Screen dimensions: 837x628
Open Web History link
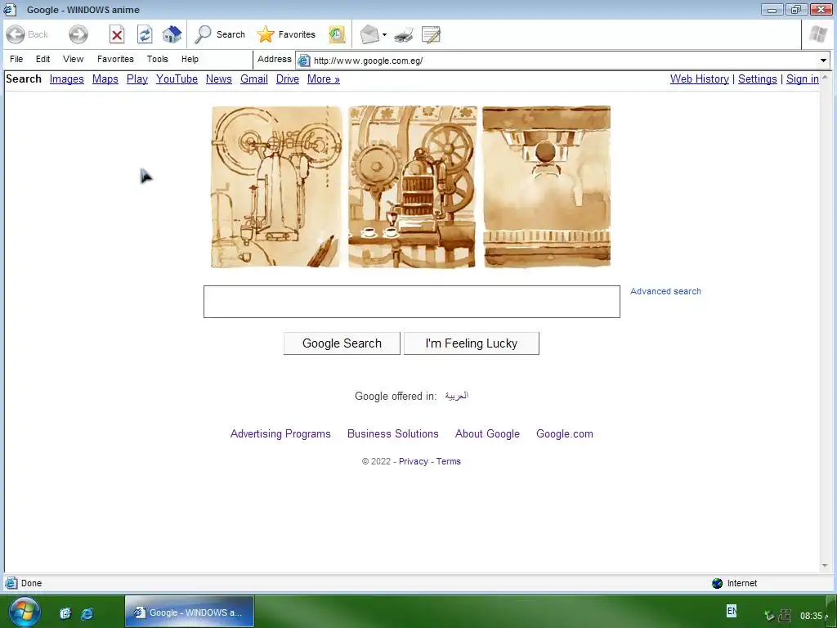(700, 79)
